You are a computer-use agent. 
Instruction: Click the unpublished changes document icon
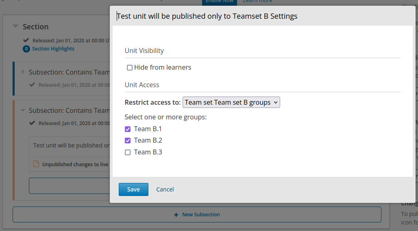36,164
